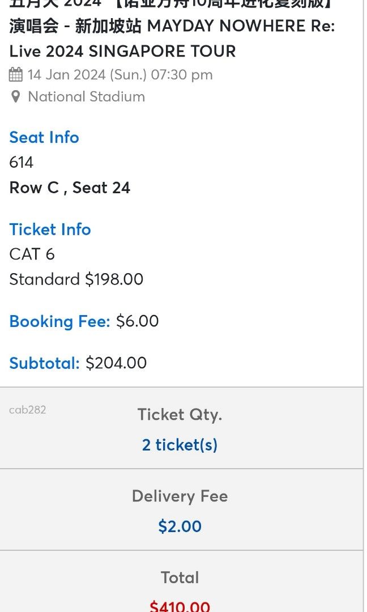Click the Total label

click(x=180, y=577)
